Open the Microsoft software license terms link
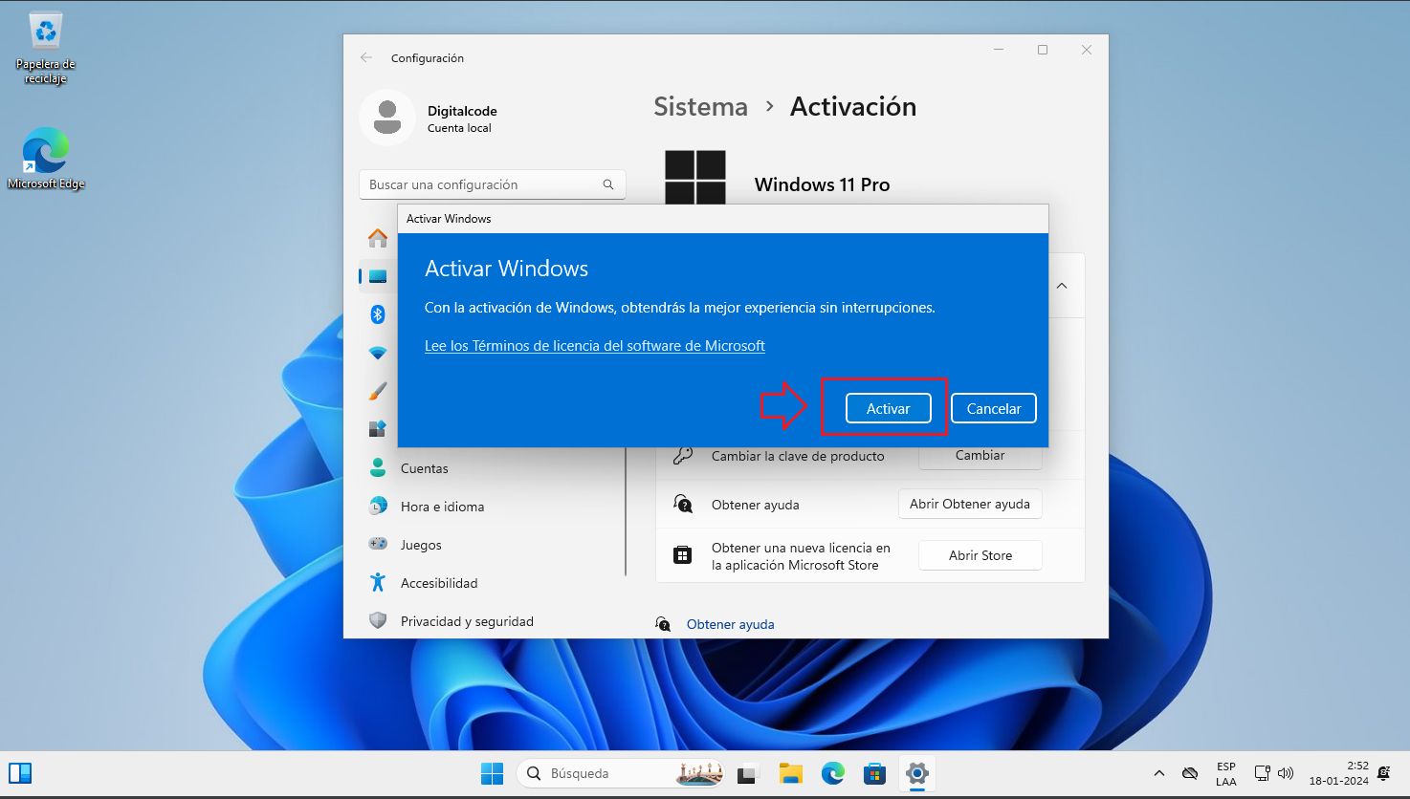This screenshot has width=1410, height=799. (x=594, y=346)
